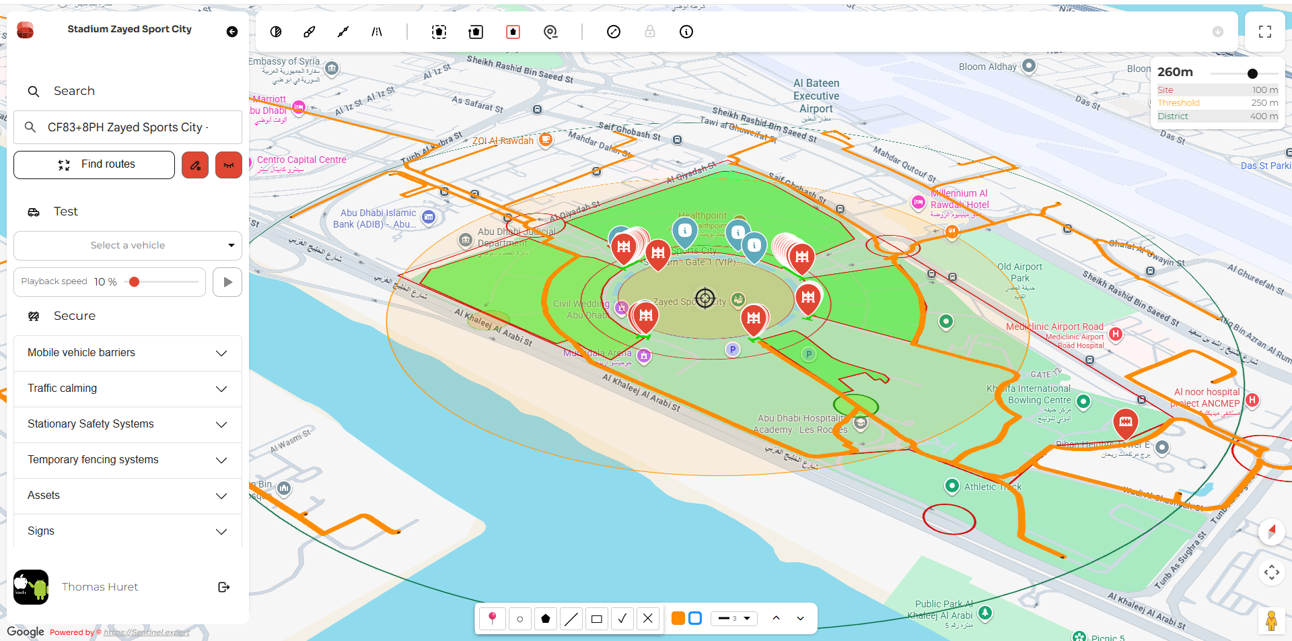Viewport: 1292px width, 641px height.
Task: Expand the Signs section
Action: tap(128, 531)
